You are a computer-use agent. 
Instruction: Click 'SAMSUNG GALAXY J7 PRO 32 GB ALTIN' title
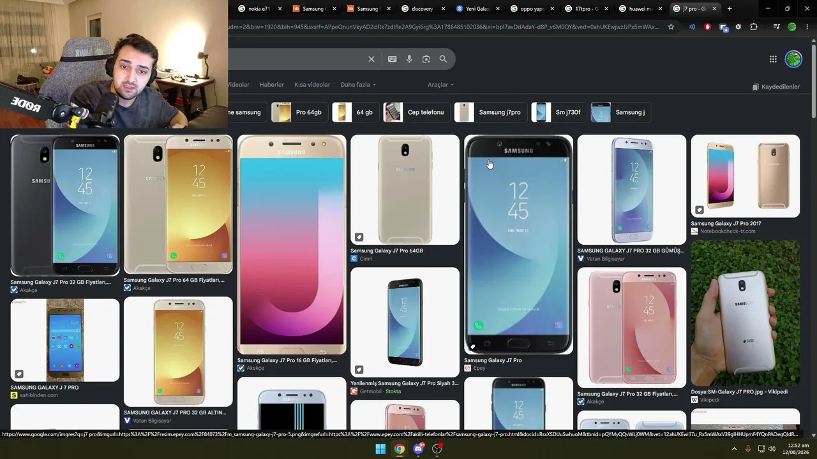tap(175, 412)
